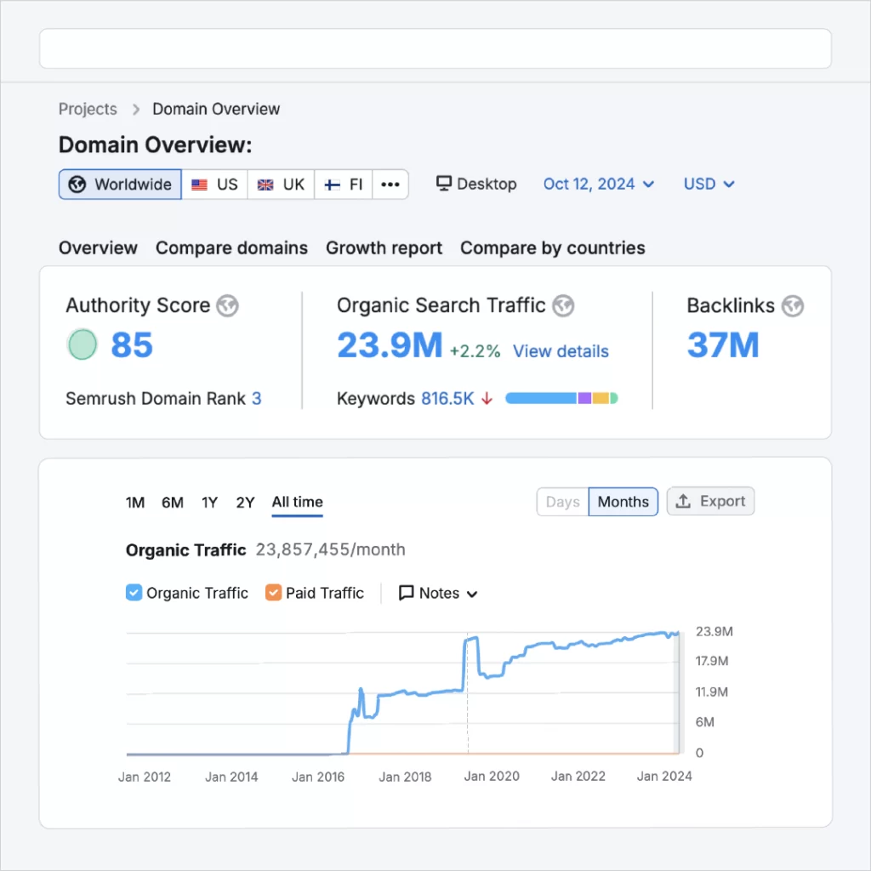This screenshot has width=871, height=871.
Task: Open the View details link
Action: tap(561, 351)
